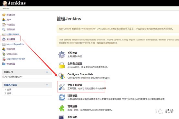The width and height of the screenshot is (179, 119).
Task: Open the 用户 sidebar link
Action: pos(9,20)
